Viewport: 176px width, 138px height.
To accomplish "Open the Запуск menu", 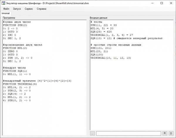I will 17,9.
